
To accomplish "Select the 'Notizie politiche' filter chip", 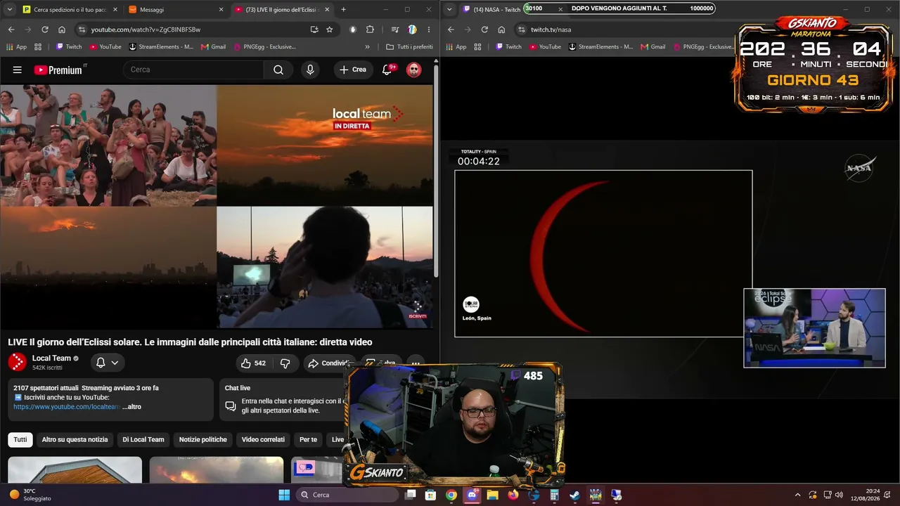I will [x=203, y=440].
